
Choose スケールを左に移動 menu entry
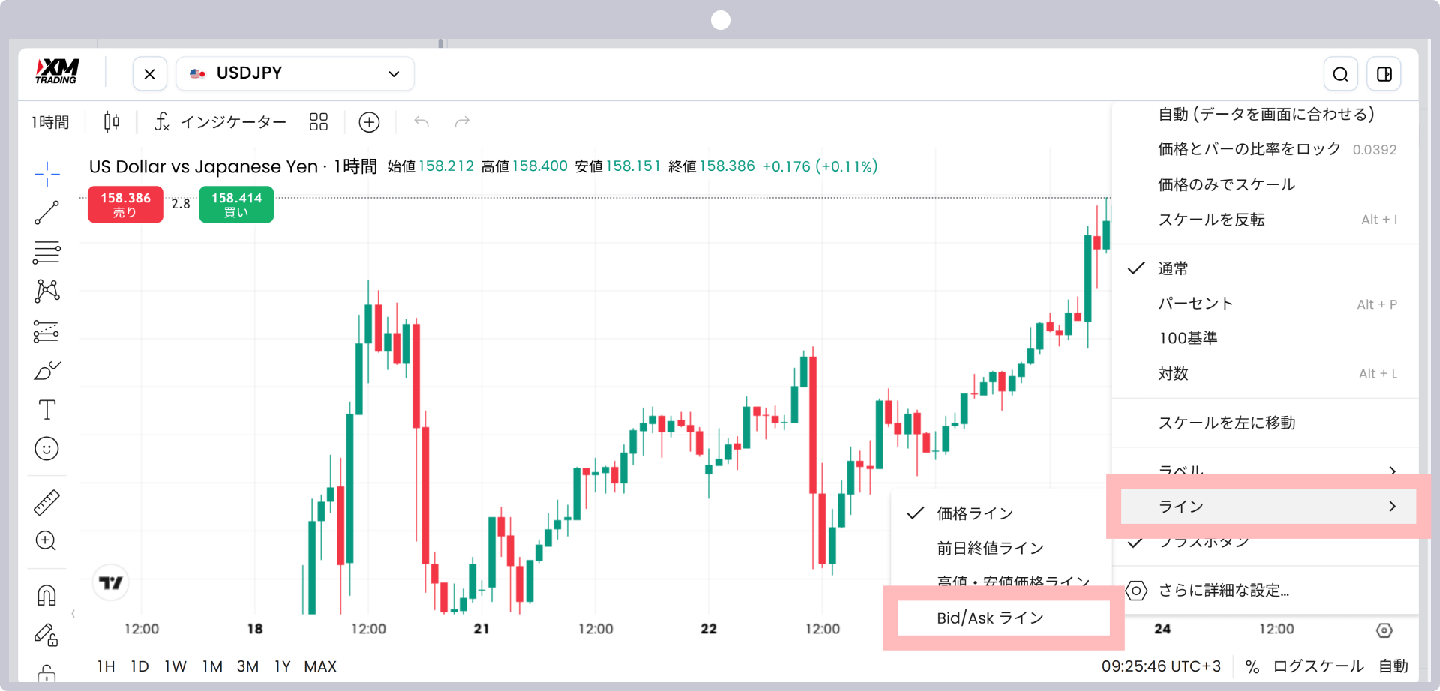pyautogui.click(x=1265, y=423)
